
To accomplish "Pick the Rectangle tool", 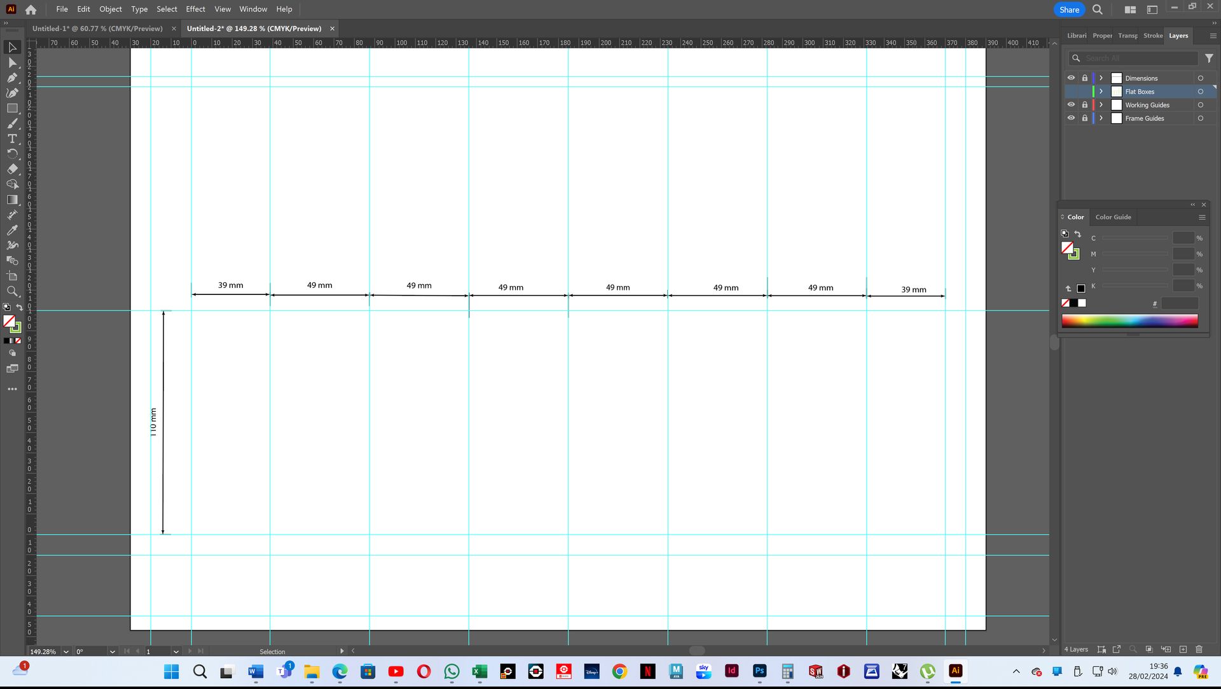I will [x=12, y=108].
